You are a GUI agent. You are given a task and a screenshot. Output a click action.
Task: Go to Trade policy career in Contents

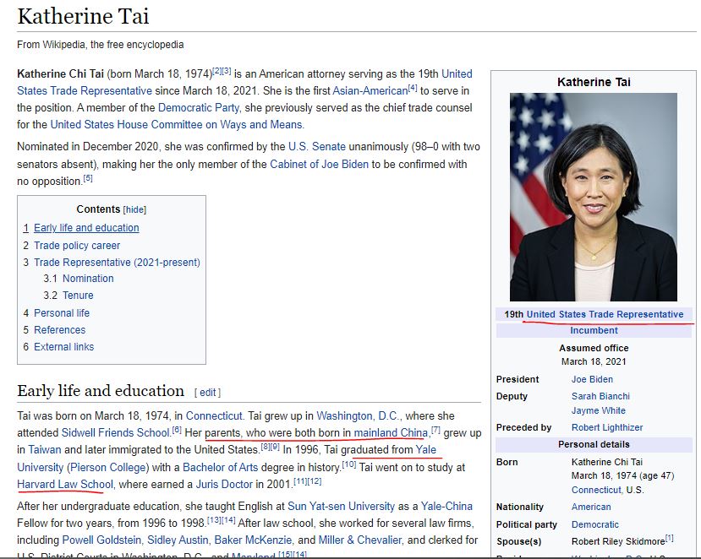77,246
